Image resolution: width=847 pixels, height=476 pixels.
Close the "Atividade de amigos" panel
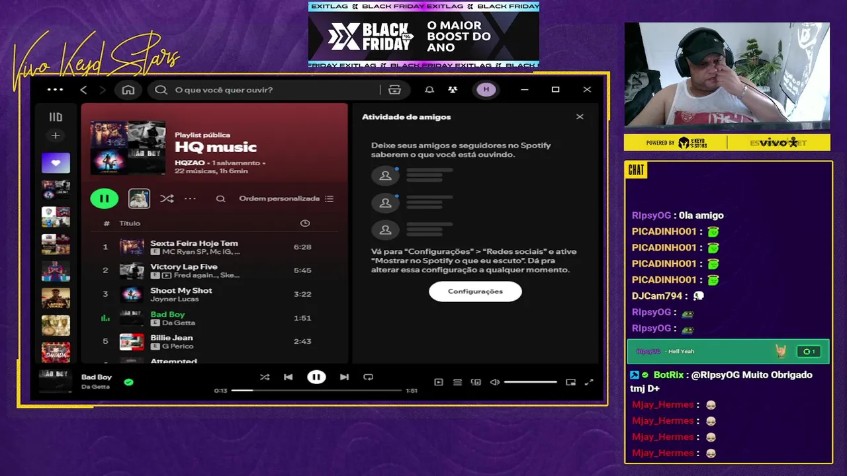[580, 117]
